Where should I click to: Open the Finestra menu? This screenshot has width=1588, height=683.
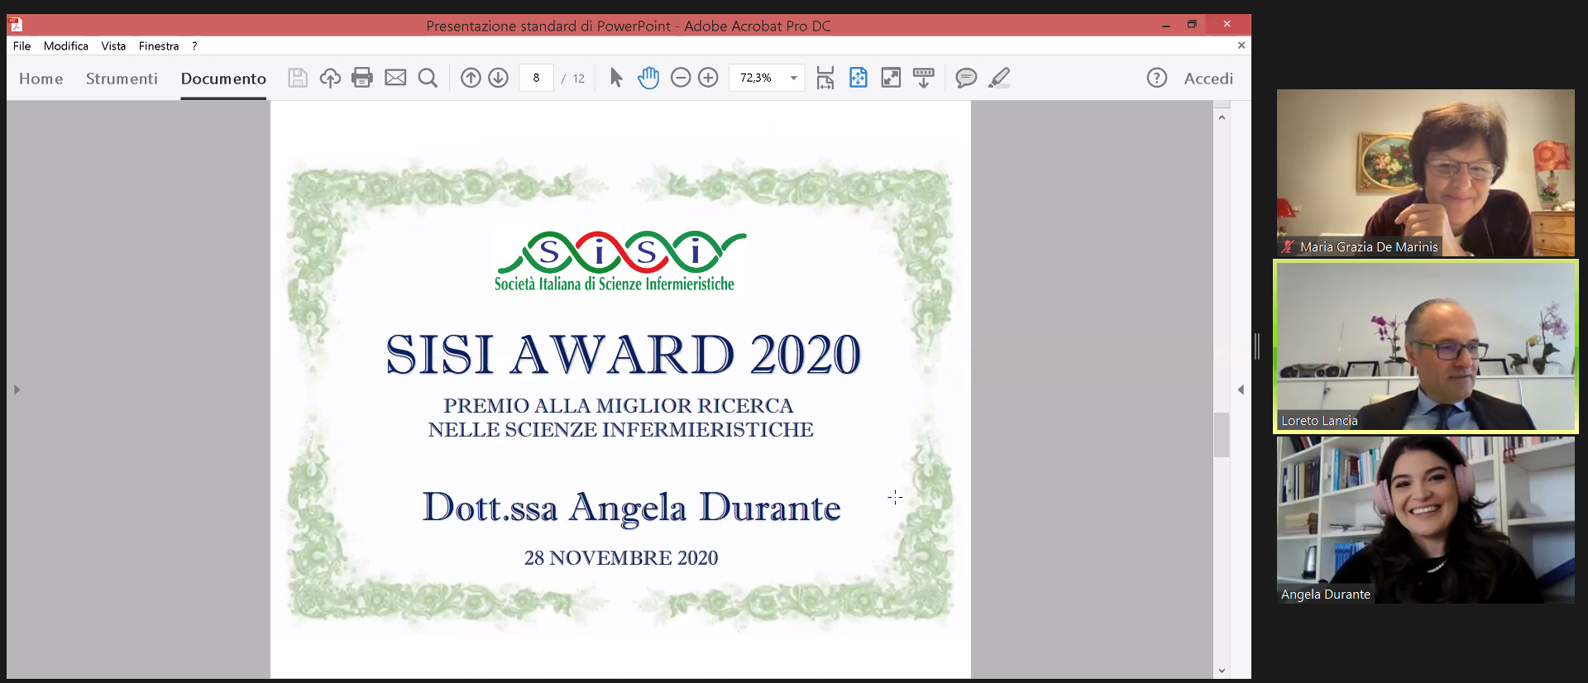coord(159,46)
